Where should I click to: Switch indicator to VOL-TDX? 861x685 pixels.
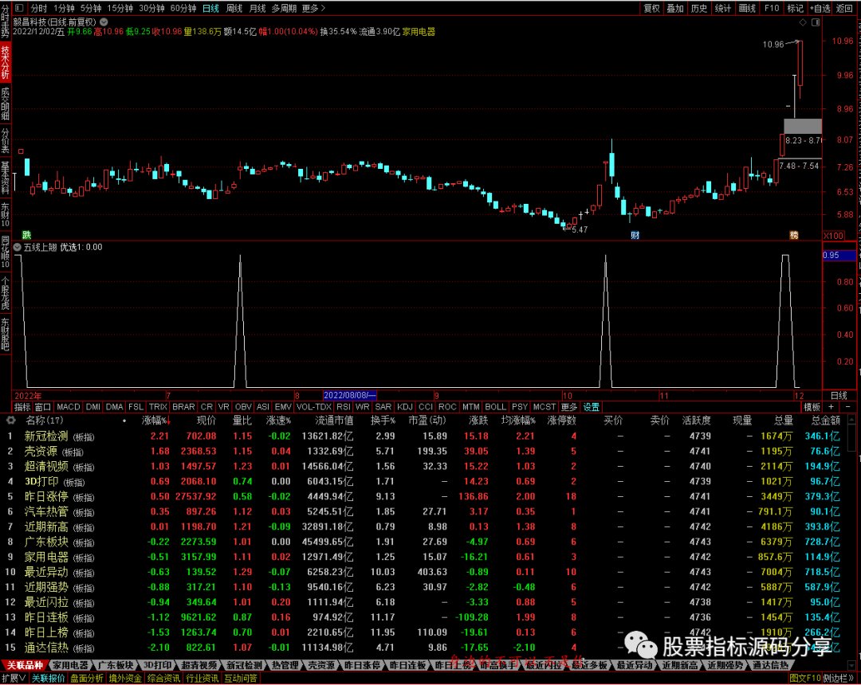pyautogui.click(x=313, y=407)
